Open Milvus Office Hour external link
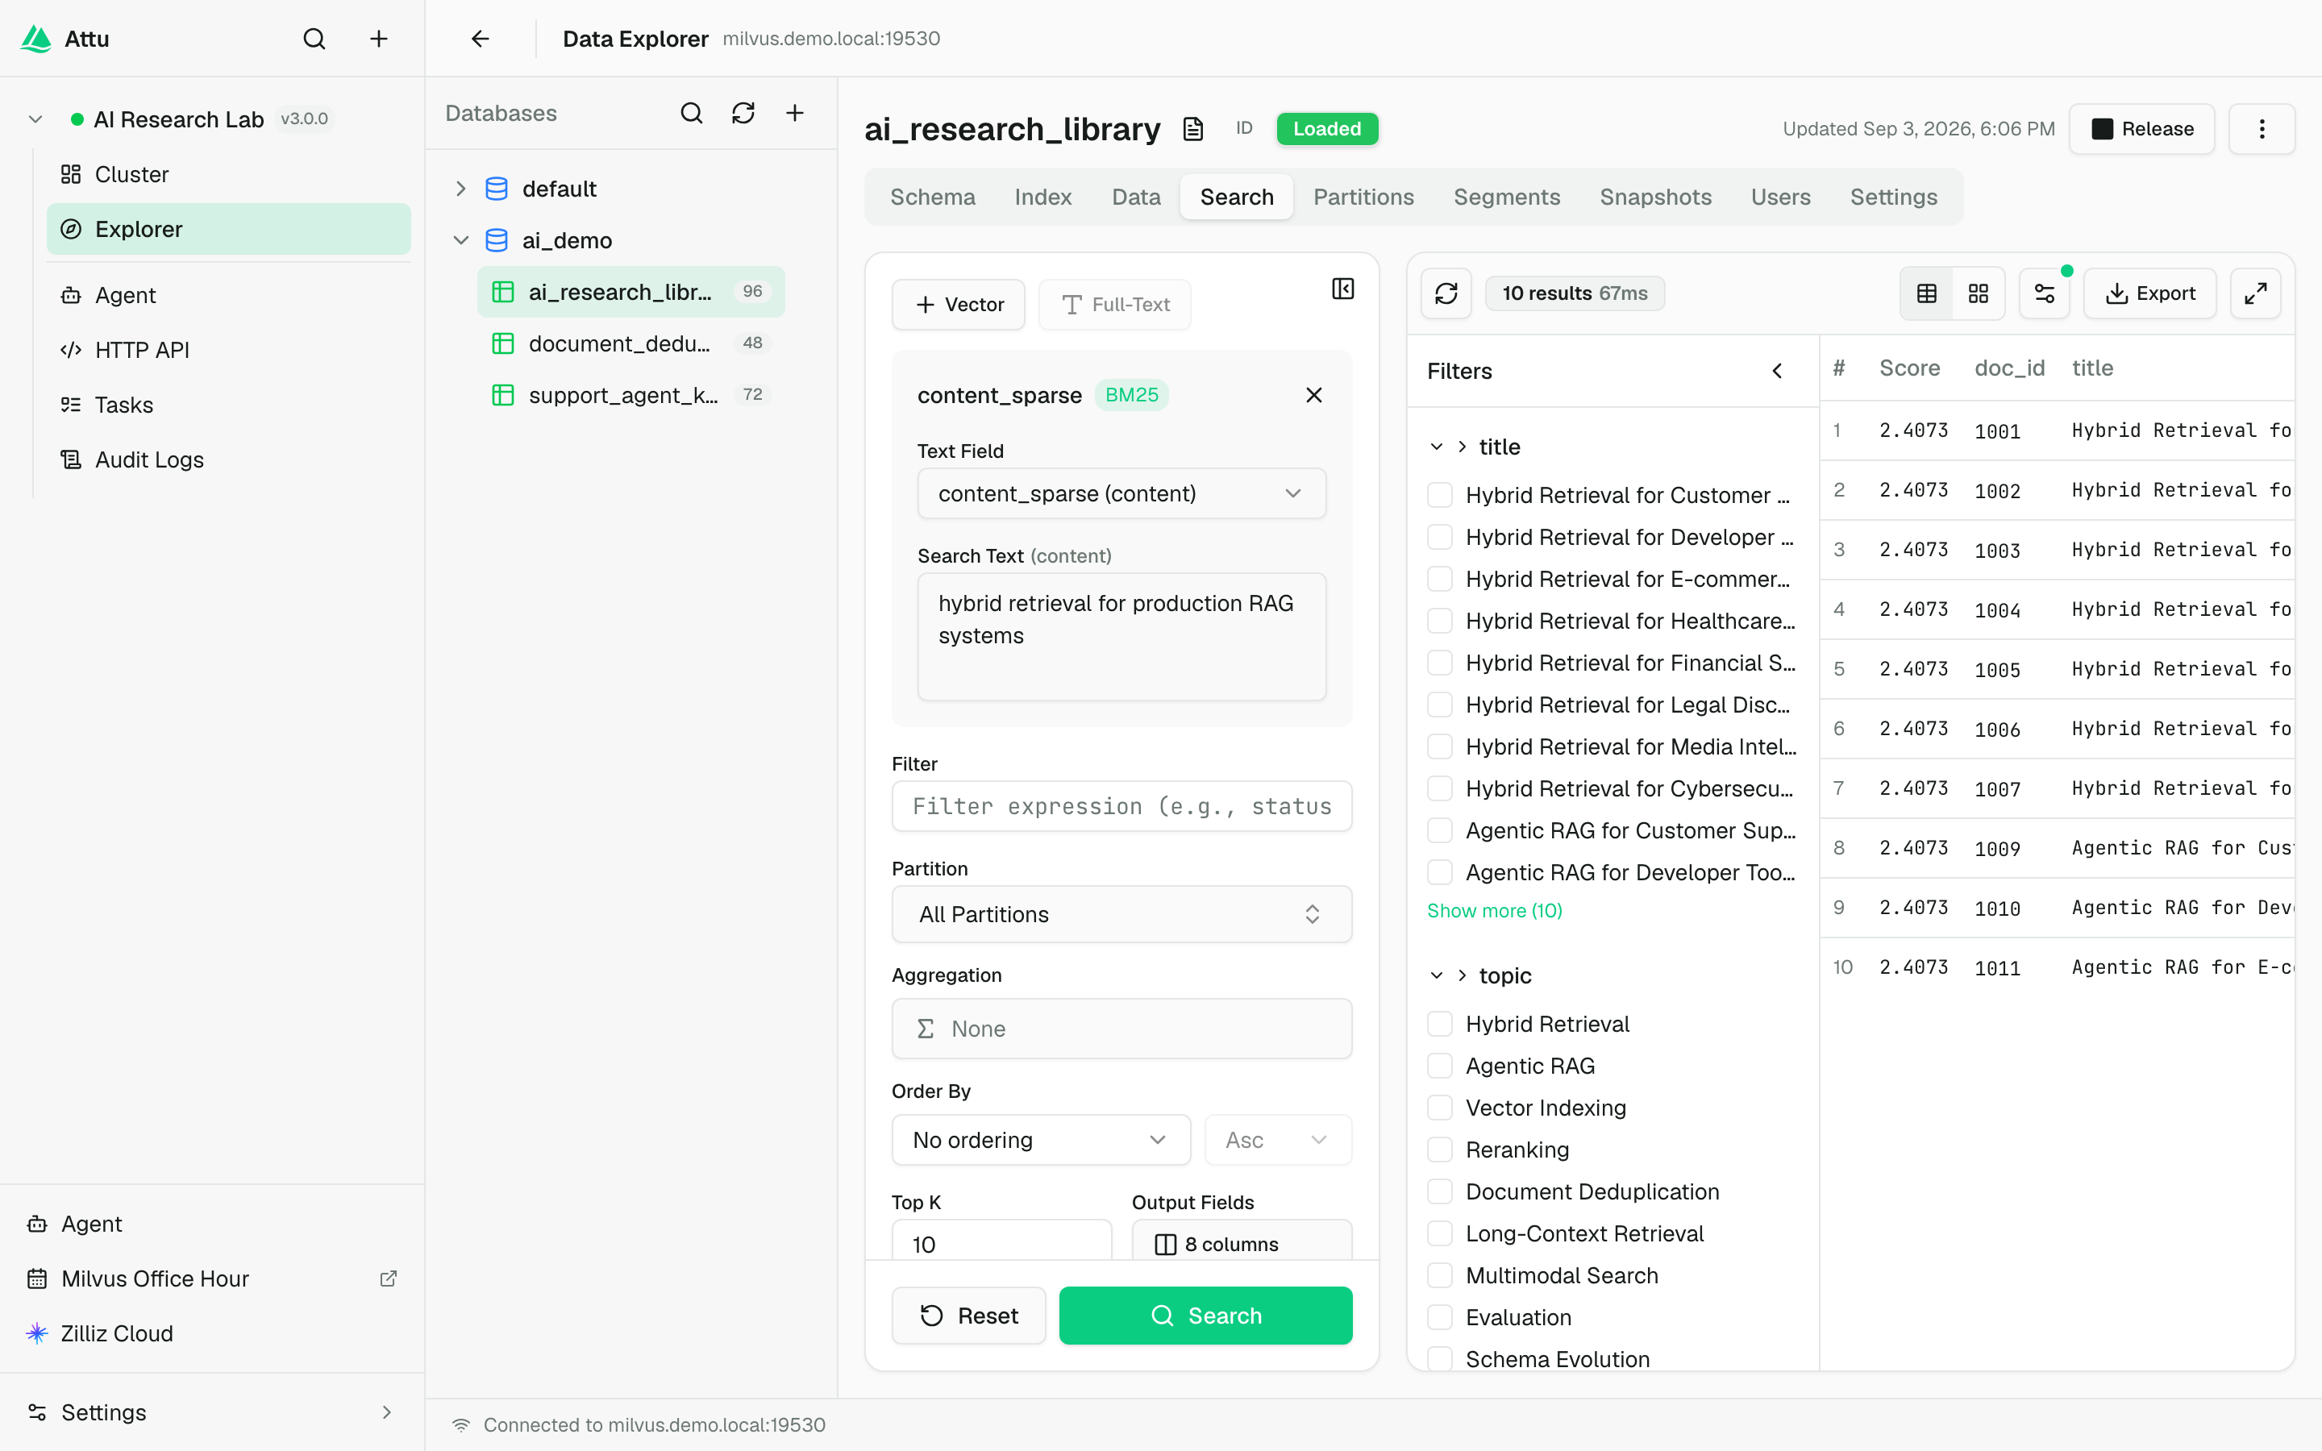Viewport: 2322px width, 1451px height. [x=212, y=1278]
